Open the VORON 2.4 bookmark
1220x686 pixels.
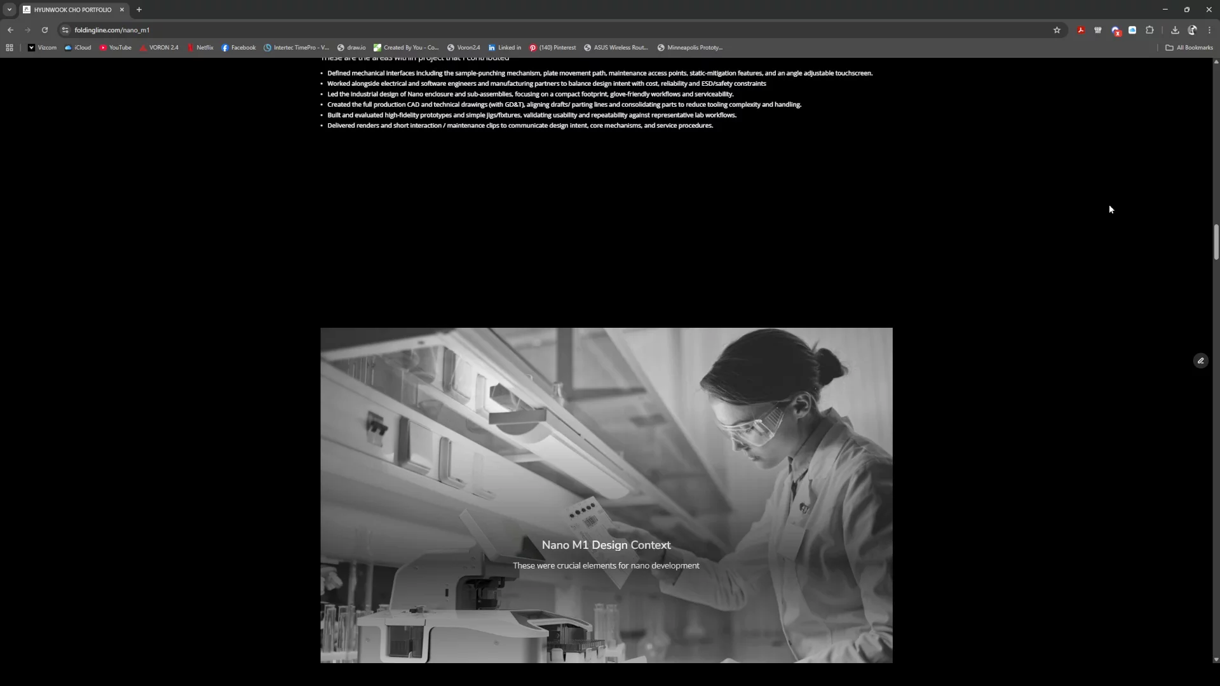pos(159,48)
